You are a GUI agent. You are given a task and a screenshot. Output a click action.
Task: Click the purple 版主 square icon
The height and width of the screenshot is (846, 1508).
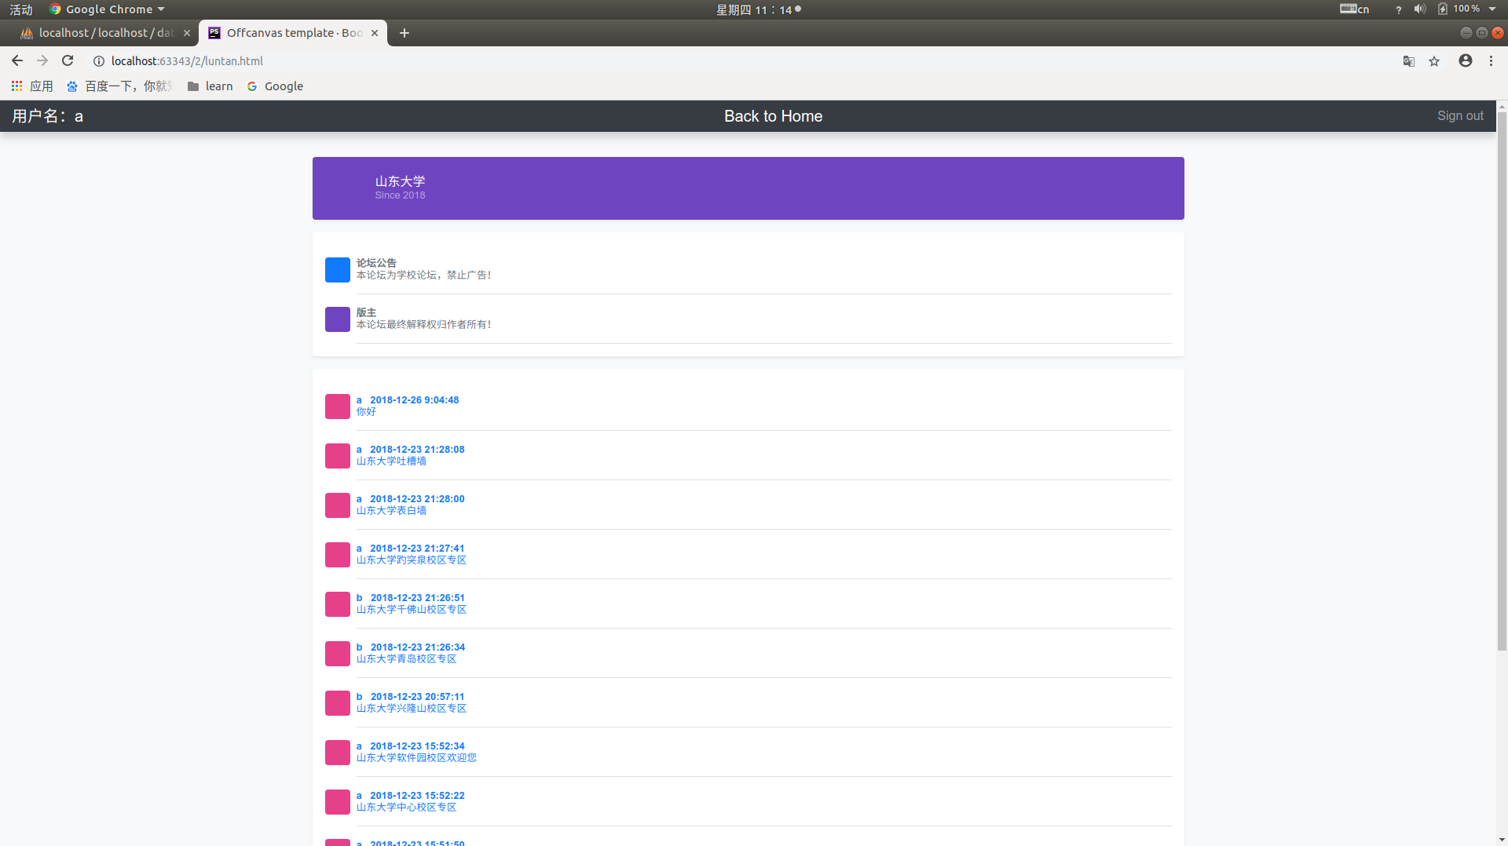click(338, 319)
